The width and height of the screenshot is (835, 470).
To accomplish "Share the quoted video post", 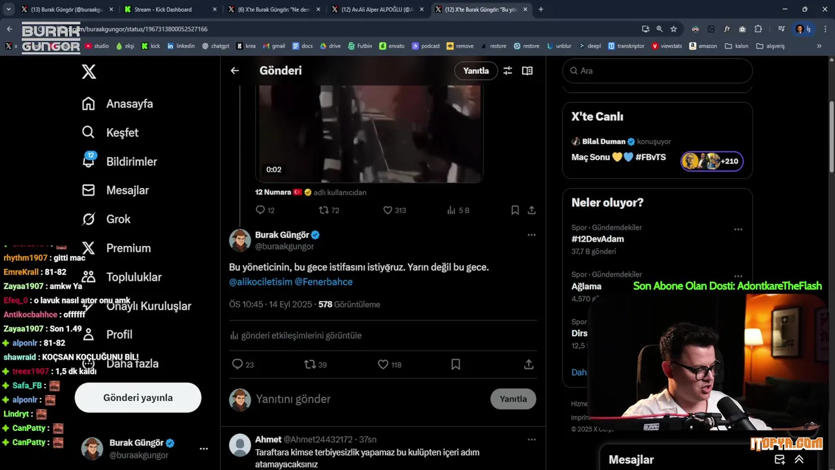I will click(532, 210).
